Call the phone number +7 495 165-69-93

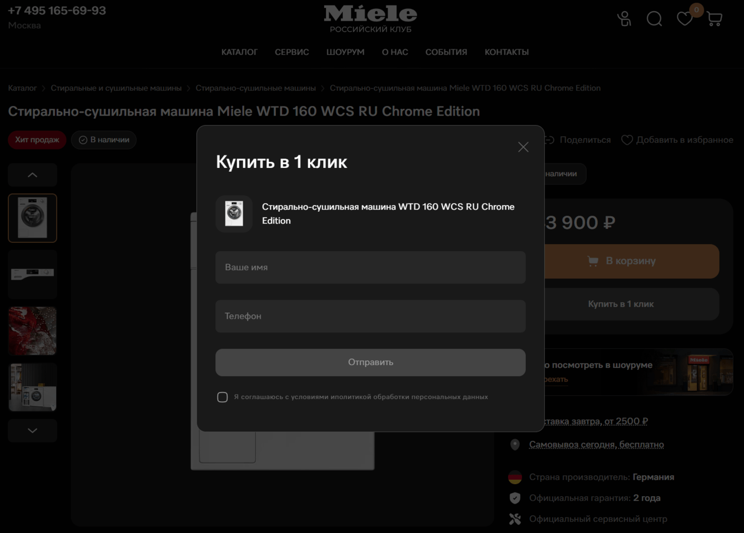click(57, 11)
